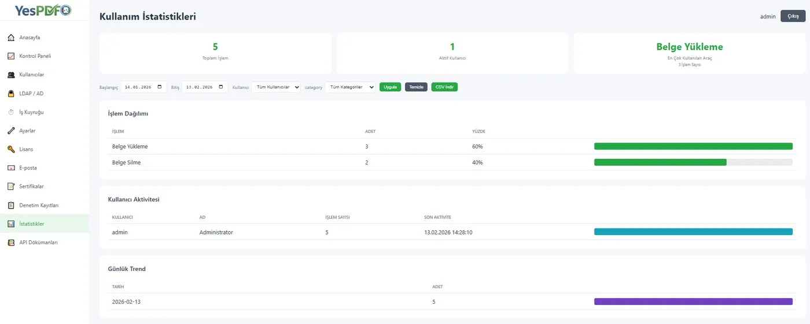This screenshot has height=324, width=810.
Task: Click the İŞLEM SAYISI column header
Action: click(x=337, y=217)
